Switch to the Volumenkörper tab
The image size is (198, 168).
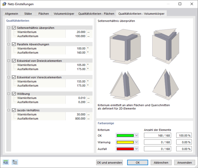pyautogui.click(x=64, y=14)
